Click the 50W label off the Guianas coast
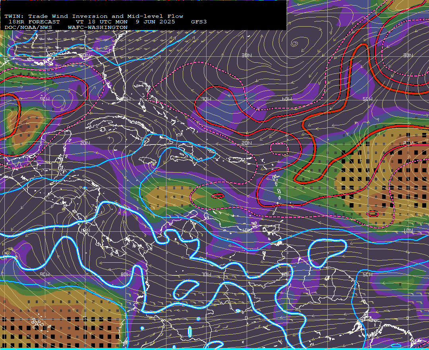Screen dimensions: 429x350 (368, 274)
